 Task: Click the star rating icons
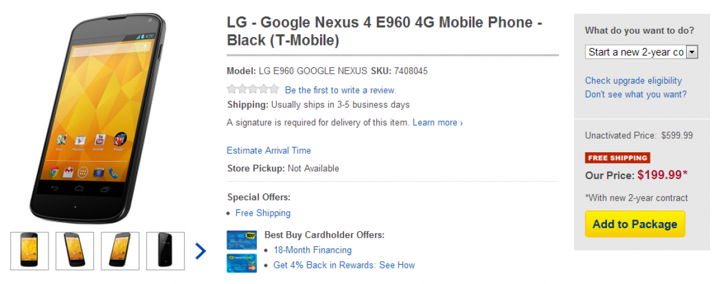point(253,90)
